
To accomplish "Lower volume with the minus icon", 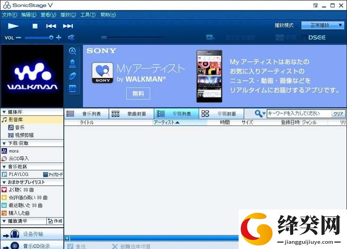I will point(19,38).
